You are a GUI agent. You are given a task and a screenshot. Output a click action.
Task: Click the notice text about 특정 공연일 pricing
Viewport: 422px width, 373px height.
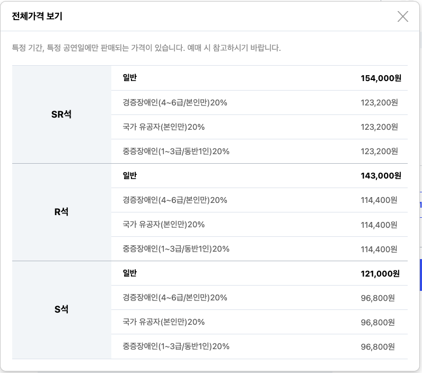point(146,48)
